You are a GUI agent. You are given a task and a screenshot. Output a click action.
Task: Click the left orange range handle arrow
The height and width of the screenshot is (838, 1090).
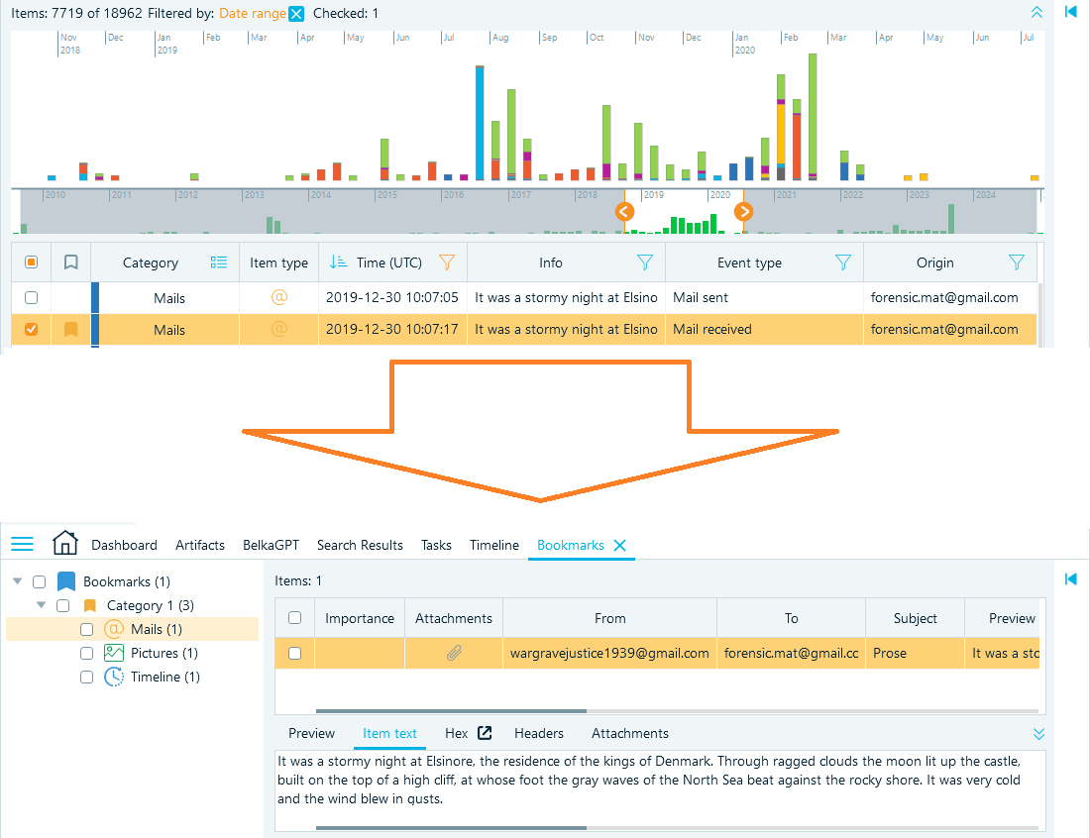(624, 211)
